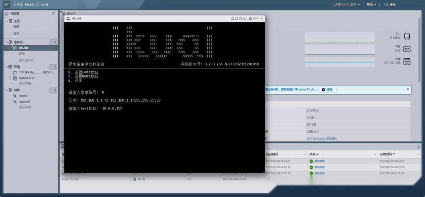Collapse the Networking tree node
This screenshot has width=425, height=197.
7,90
